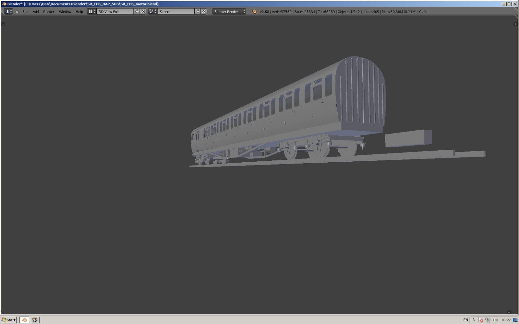Click the Window menu
This screenshot has height=324, width=519.
tap(65, 12)
